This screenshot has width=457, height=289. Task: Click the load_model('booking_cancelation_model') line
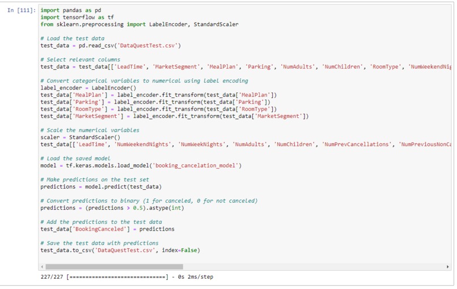pyautogui.click(x=141, y=165)
